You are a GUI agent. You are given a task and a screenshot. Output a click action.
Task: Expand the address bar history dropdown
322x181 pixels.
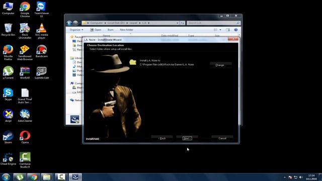(178, 23)
